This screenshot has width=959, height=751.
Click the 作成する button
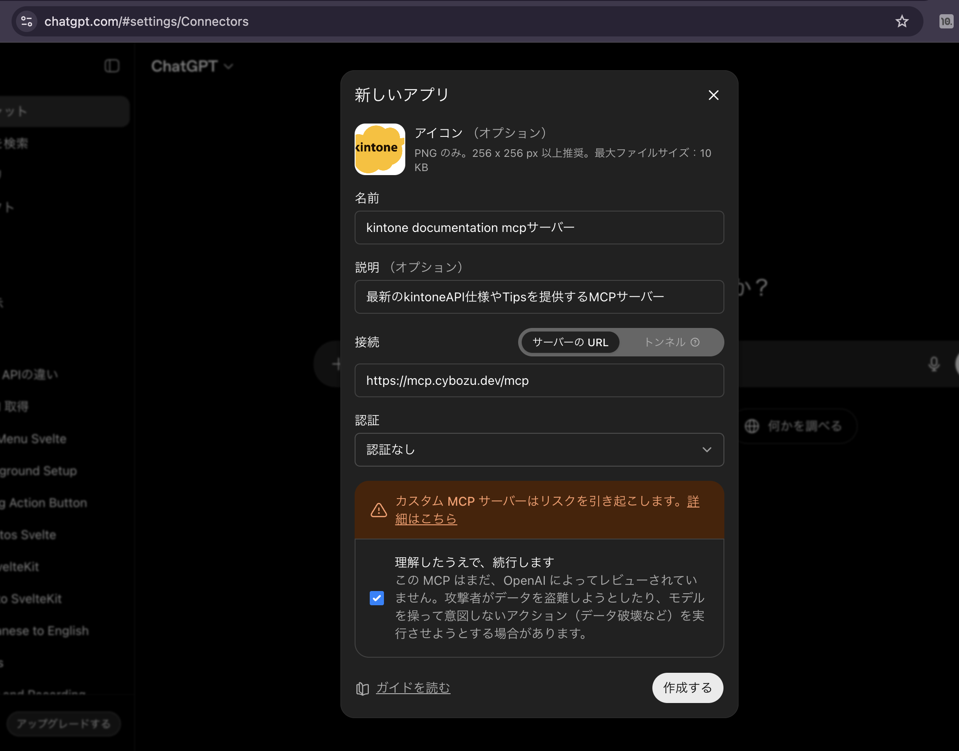click(687, 688)
